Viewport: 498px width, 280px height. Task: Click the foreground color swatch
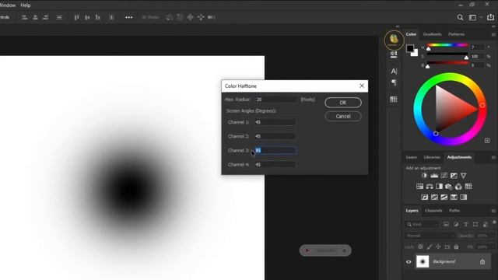point(410,48)
